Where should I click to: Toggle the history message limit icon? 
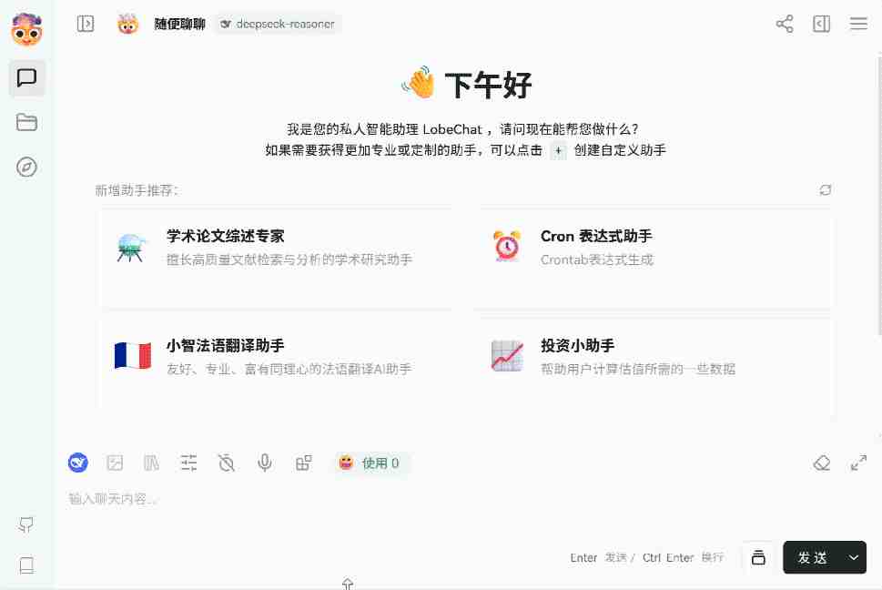coord(226,463)
